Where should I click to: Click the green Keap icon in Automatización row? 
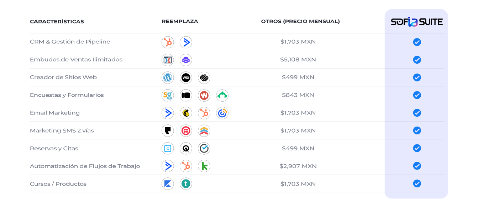tap(204, 166)
